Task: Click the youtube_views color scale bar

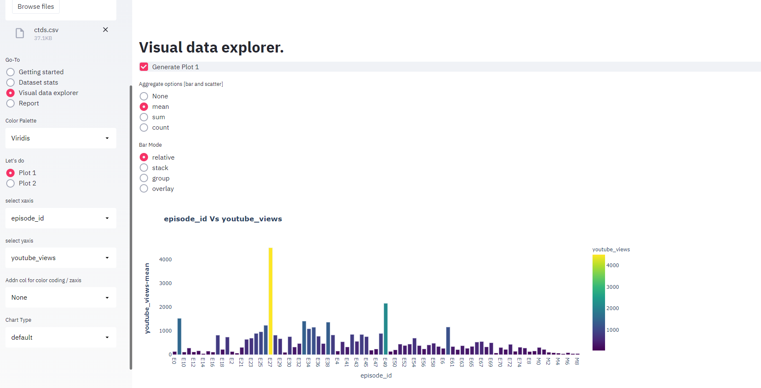Action: 598,302
